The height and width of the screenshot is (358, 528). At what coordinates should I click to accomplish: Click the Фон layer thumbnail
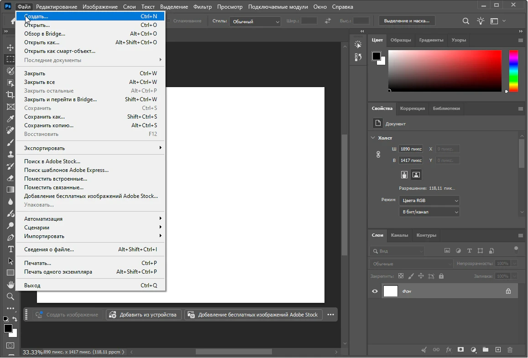(x=391, y=291)
